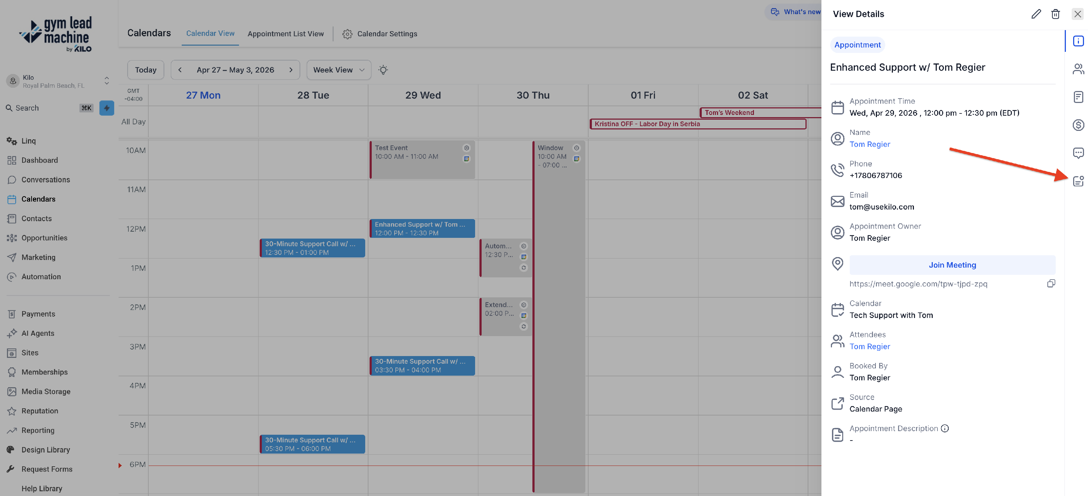Click the Search field in left sidebar
The height and width of the screenshot is (496, 1088).
click(x=49, y=108)
